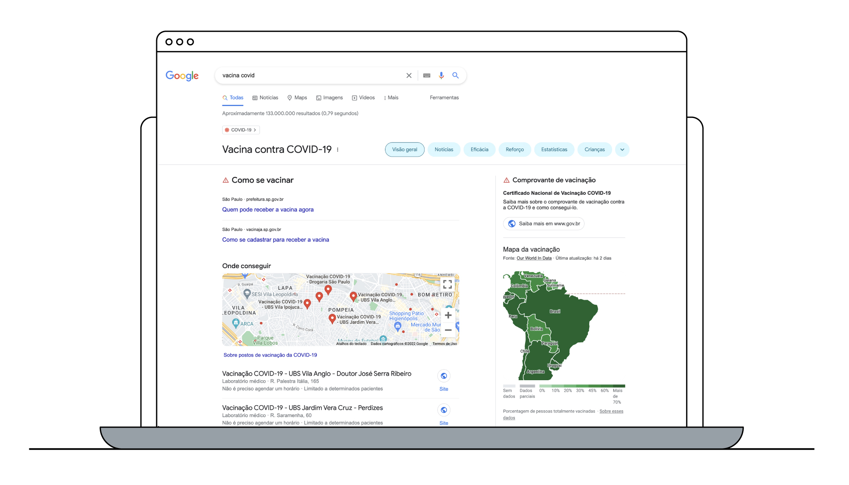Click the Comprovante de vacinação heading
Image resolution: width=849 pixels, height=485 pixels.
[554, 180]
